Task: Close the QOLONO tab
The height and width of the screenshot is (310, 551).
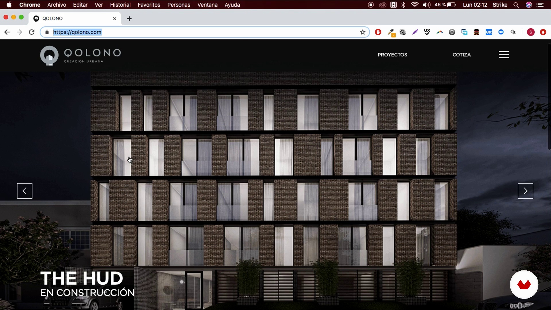Action: pos(115,19)
